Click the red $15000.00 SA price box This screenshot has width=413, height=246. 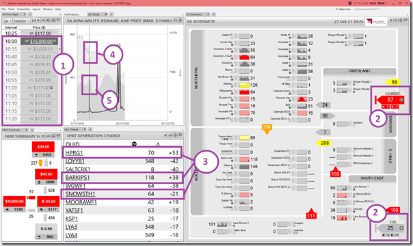point(14,202)
